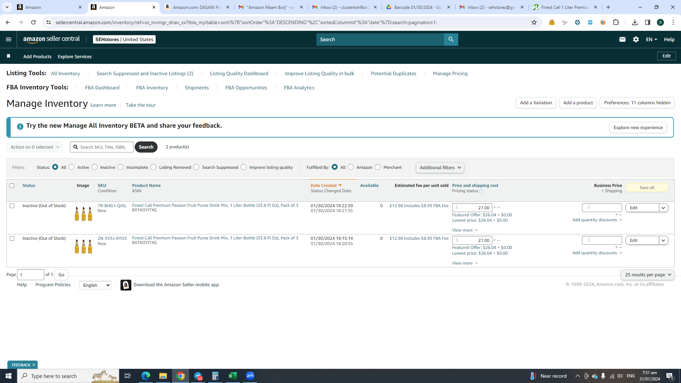The height and width of the screenshot is (383, 681).
Task: Close the FEEDBACK tab
Action: point(34,365)
